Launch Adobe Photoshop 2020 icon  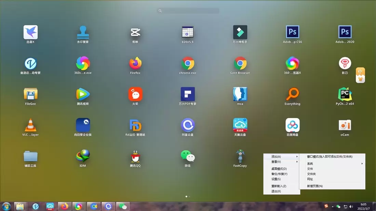click(x=345, y=32)
